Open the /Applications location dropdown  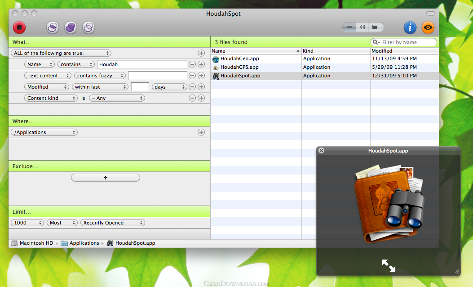tap(44, 132)
